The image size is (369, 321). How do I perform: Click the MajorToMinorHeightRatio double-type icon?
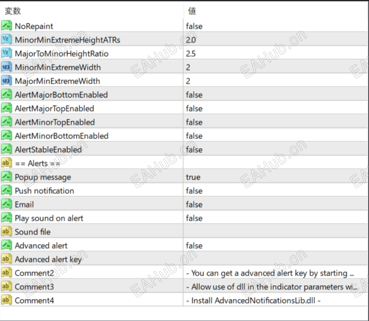click(7, 53)
